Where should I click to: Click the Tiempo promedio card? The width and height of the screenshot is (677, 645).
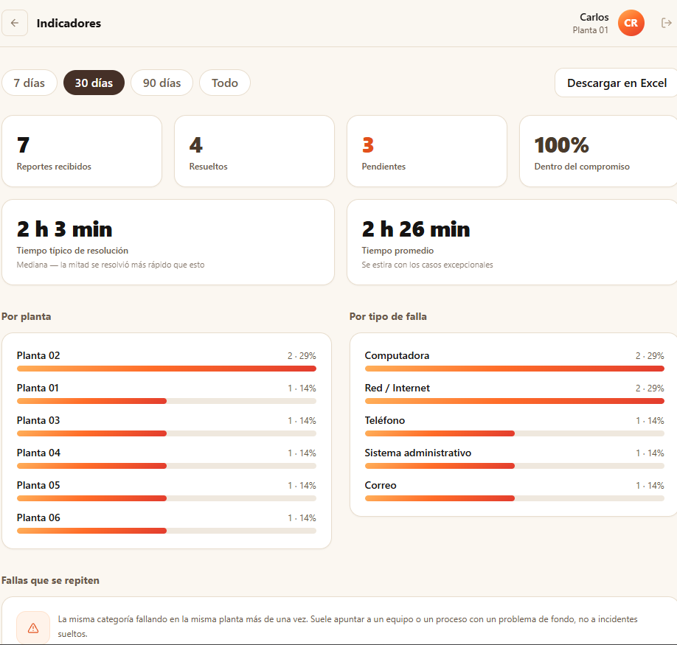tap(512, 242)
